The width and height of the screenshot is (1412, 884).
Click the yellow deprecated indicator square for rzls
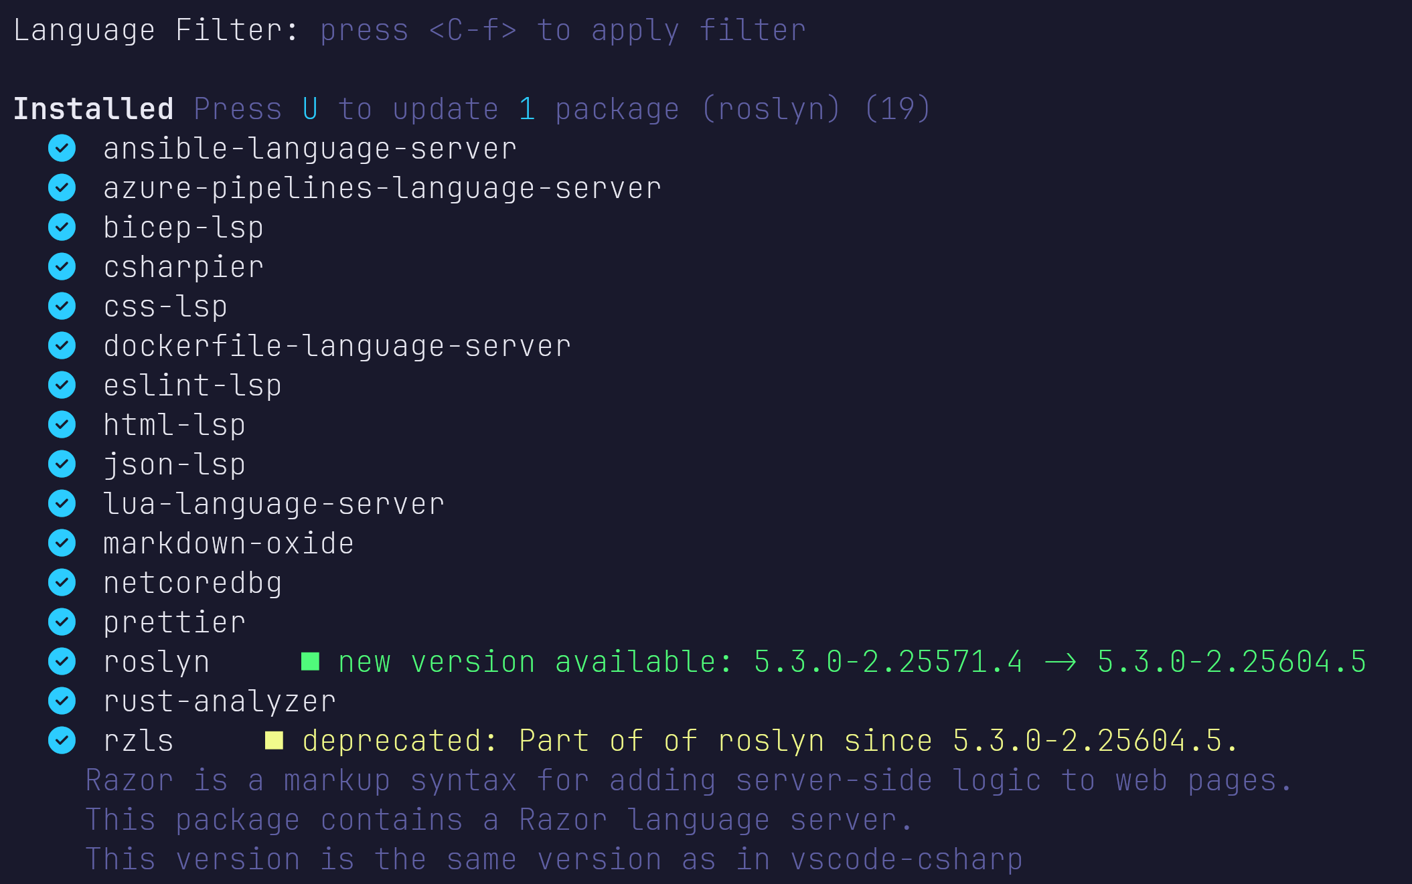tap(274, 741)
